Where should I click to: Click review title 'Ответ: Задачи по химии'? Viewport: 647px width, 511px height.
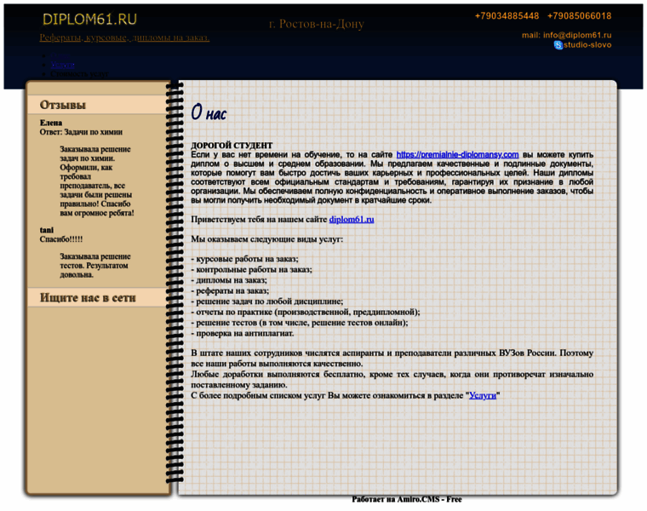click(x=81, y=132)
